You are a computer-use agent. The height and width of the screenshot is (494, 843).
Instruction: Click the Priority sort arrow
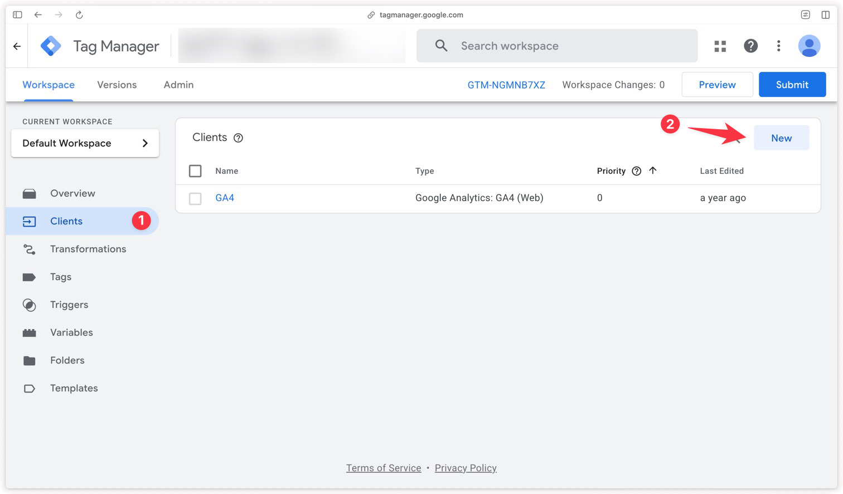[653, 170]
